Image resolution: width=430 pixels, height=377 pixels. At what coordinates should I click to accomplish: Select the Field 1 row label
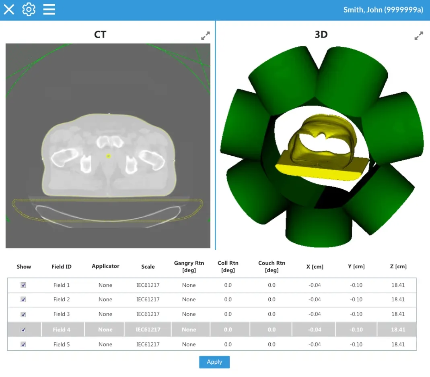click(62, 285)
